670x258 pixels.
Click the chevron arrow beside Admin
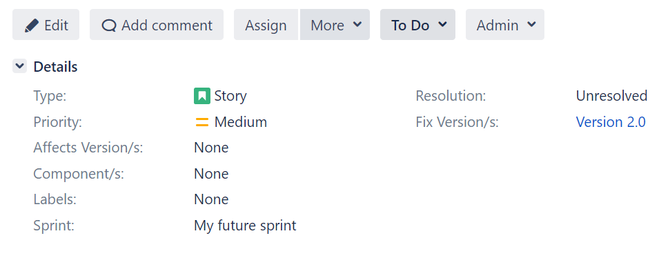coord(531,24)
